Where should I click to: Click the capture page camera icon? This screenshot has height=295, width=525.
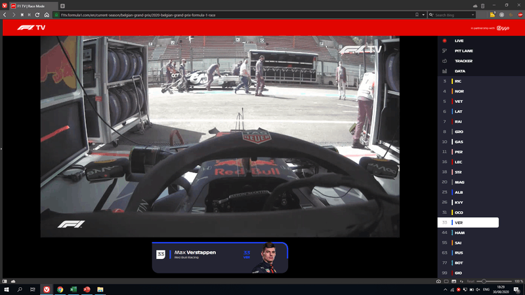pyautogui.click(x=438, y=281)
